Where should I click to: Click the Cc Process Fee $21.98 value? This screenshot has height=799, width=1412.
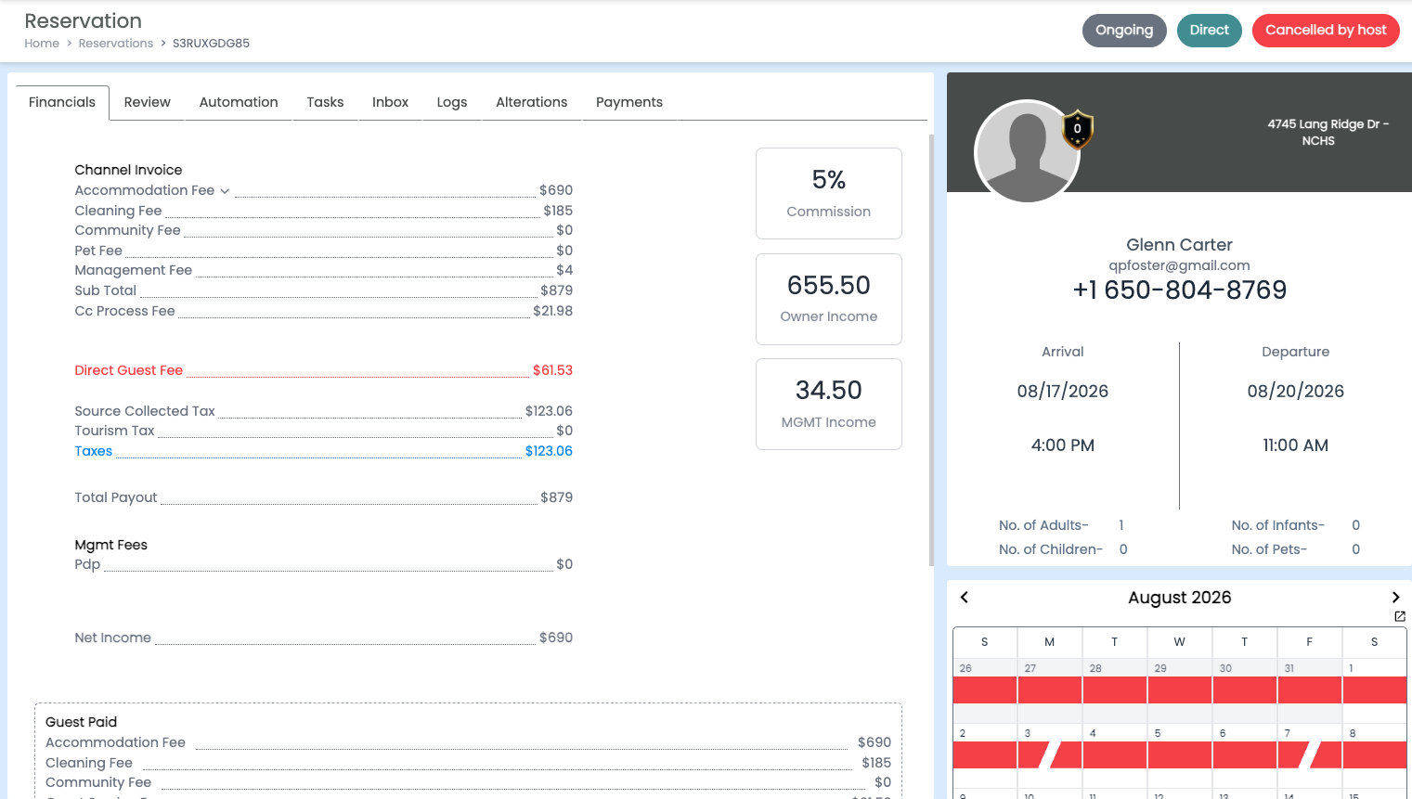(553, 311)
